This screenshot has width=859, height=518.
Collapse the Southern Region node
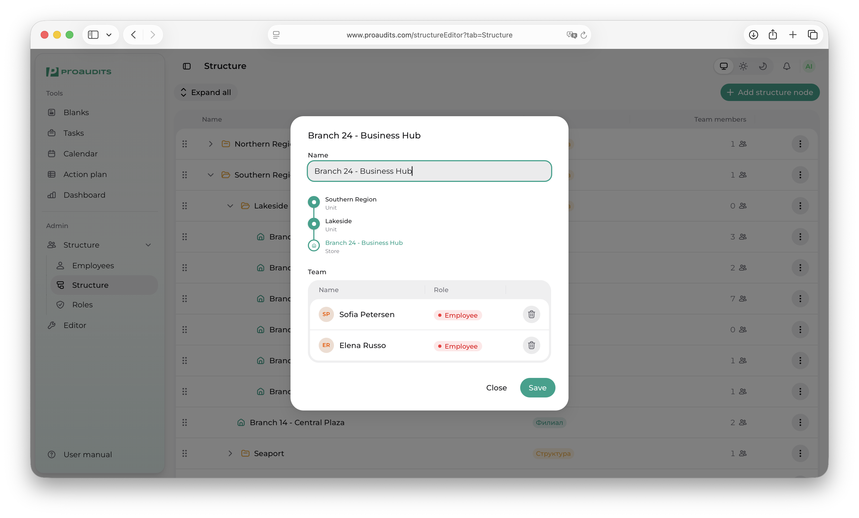(211, 175)
